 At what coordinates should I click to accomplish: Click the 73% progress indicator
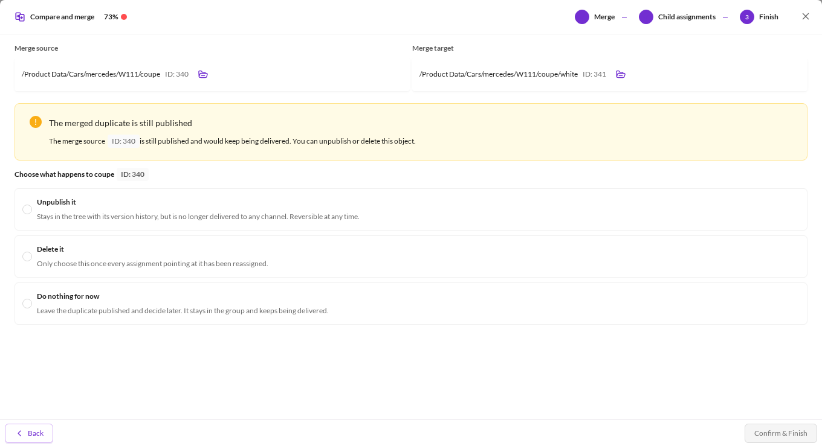tap(115, 17)
